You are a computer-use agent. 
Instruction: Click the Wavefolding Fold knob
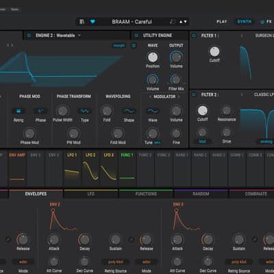tap(107, 111)
